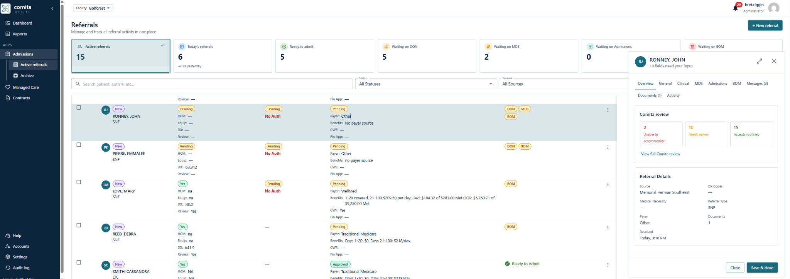
Task: Tick the checkbox next to SMITH, CASSANDRA
Action: [x=79, y=262]
